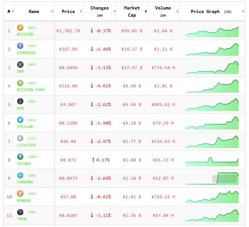Viewport: 249px width, 227px height.
Task: Click the EOS logo icon
Action: click(x=20, y=101)
